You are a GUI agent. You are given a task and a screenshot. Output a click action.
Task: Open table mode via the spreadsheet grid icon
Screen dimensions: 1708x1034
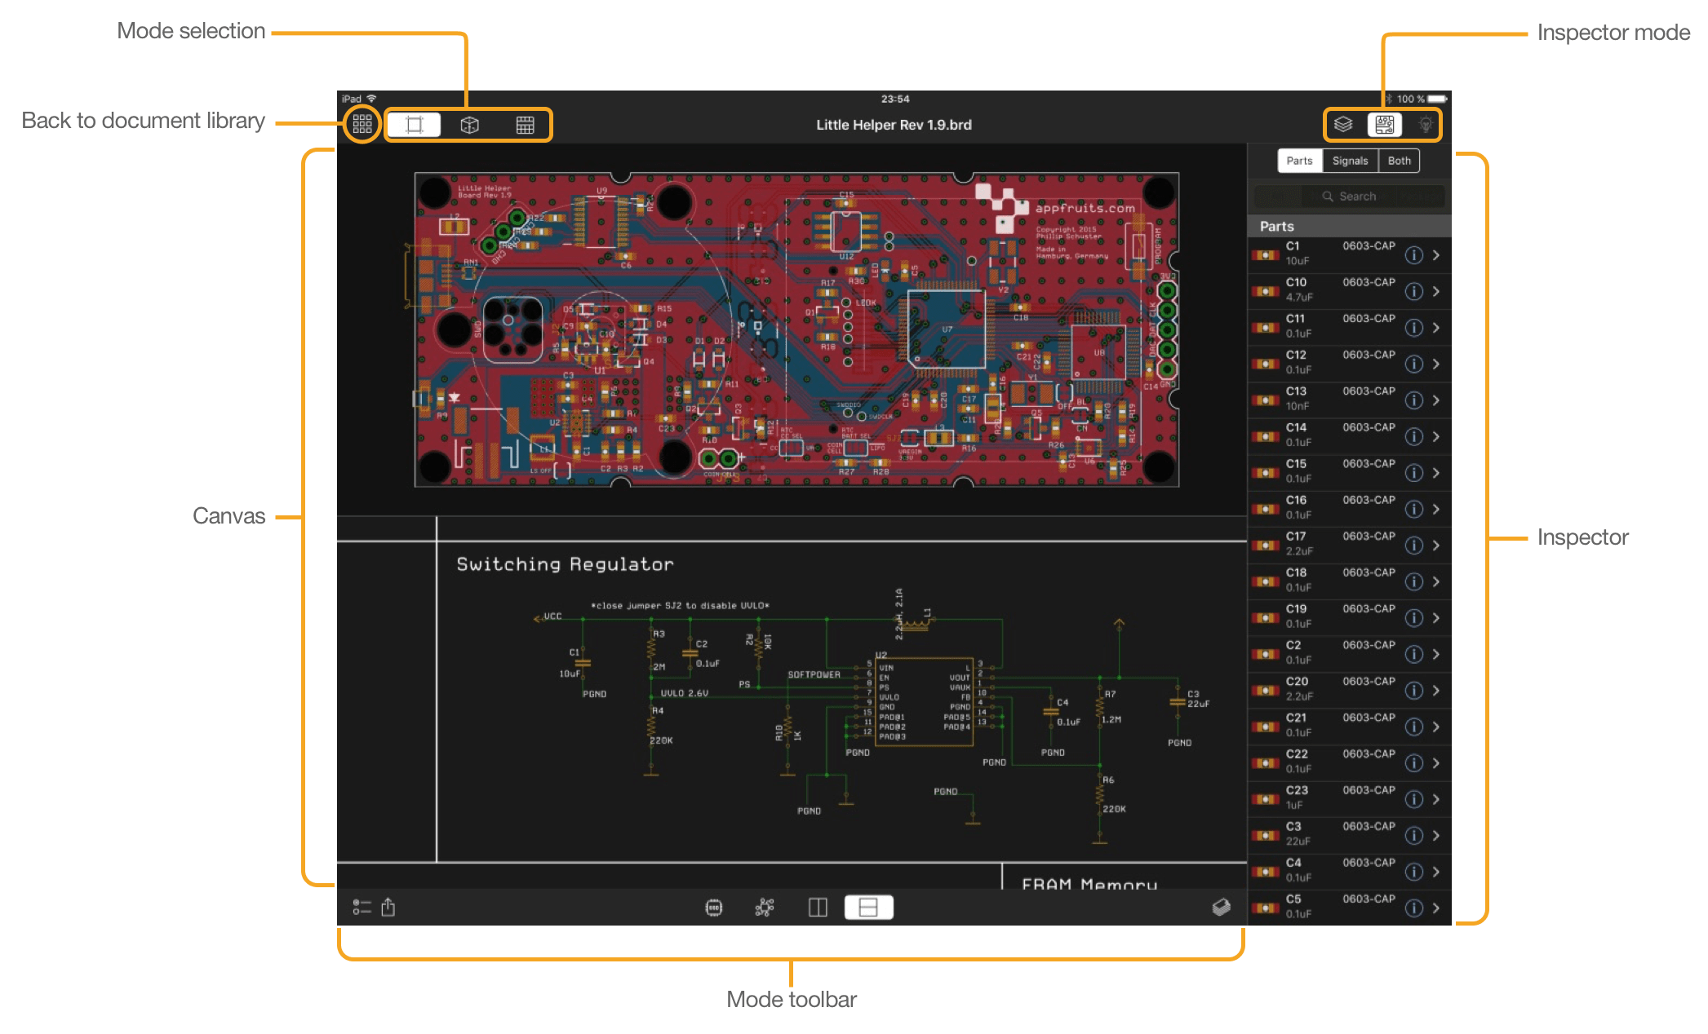pos(525,125)
